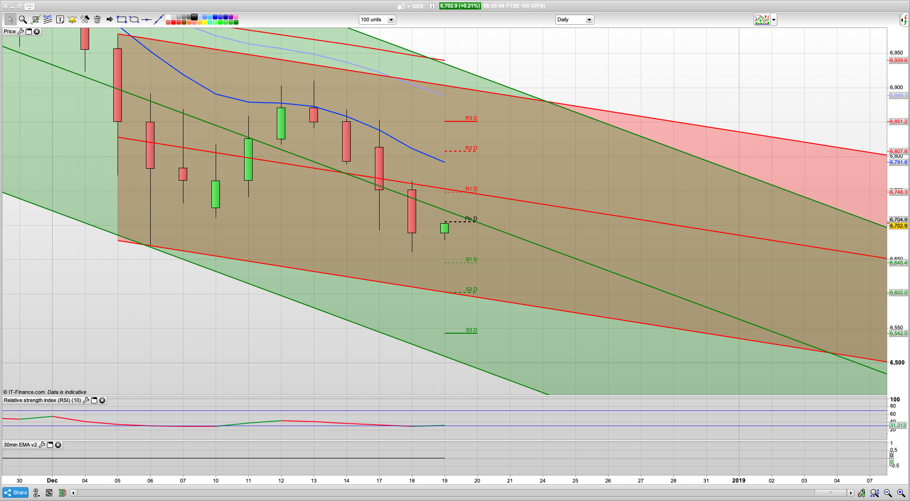Pick the black candle color swatch
Image resolution: width=910 pixels, height=501 pixels.
pos(194,17)
